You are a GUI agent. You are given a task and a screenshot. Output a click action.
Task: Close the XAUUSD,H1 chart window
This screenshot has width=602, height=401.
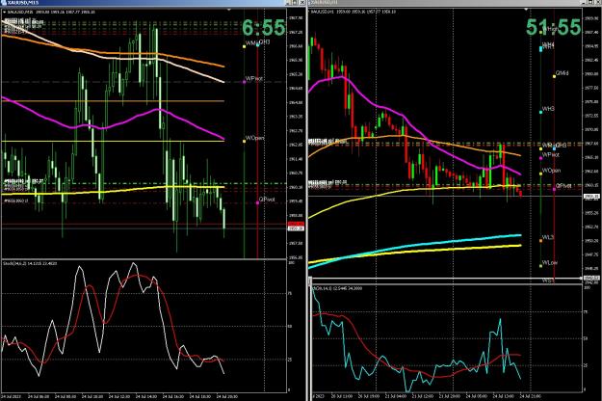click(597, 2)
